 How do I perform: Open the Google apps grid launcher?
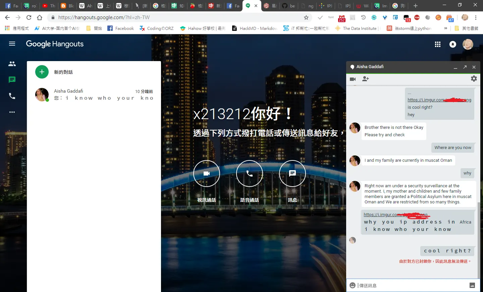438,44
